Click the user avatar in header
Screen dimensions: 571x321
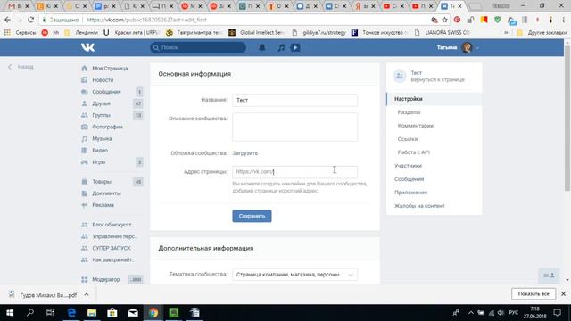tap(467, 47)
